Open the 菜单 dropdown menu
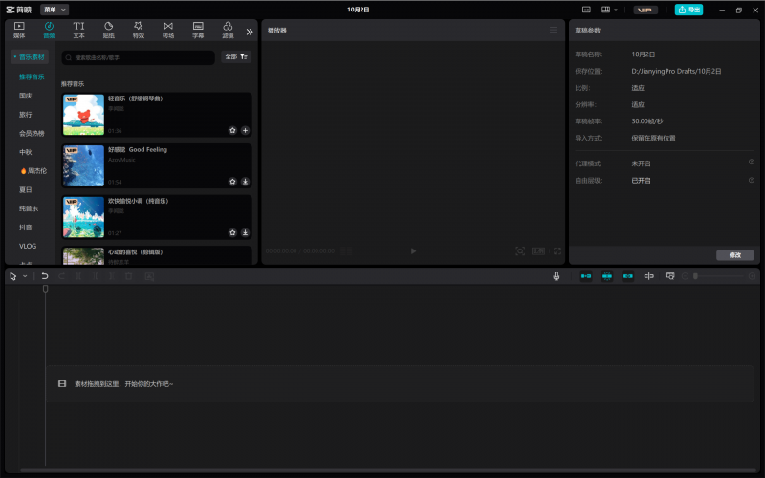 point(55,10)
